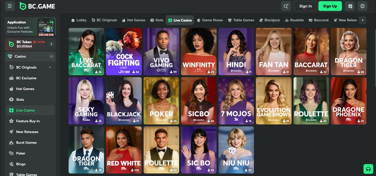Image resolution: width=376 pixels, height=176 pixels.
Task: Open Live Casino in sidebar
Action: tap(31, 110)
